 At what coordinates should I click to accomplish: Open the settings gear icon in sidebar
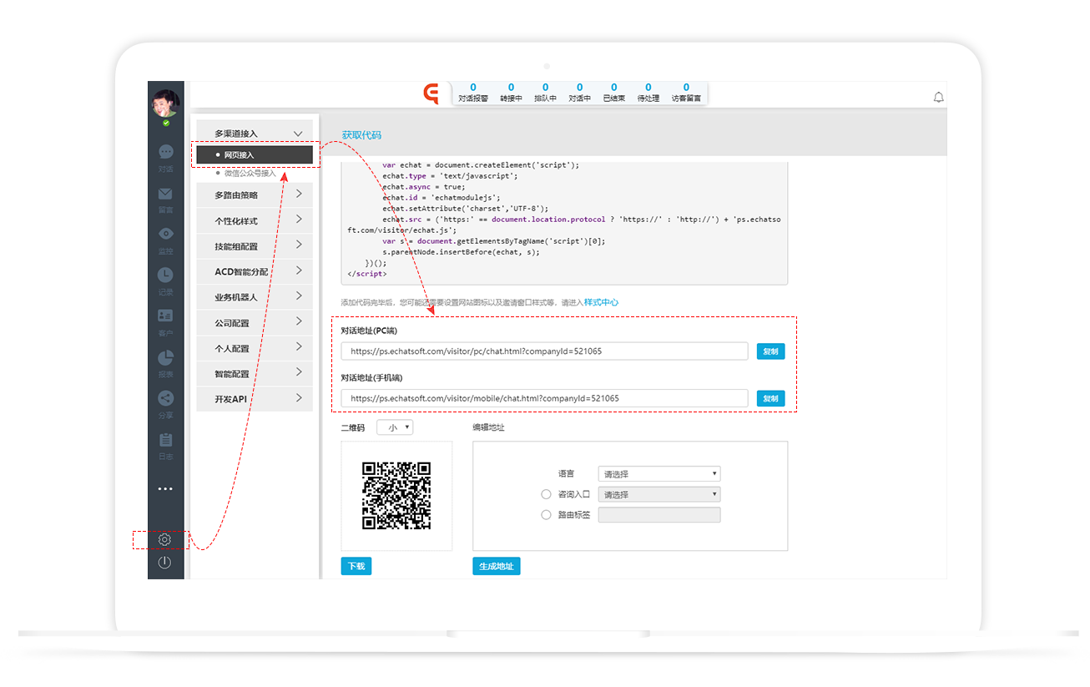pos(164,540)
